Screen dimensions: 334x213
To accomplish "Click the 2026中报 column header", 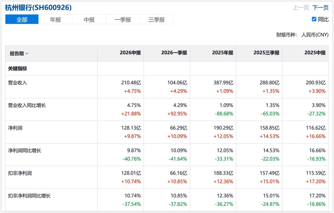I will [x=130, y=53].
